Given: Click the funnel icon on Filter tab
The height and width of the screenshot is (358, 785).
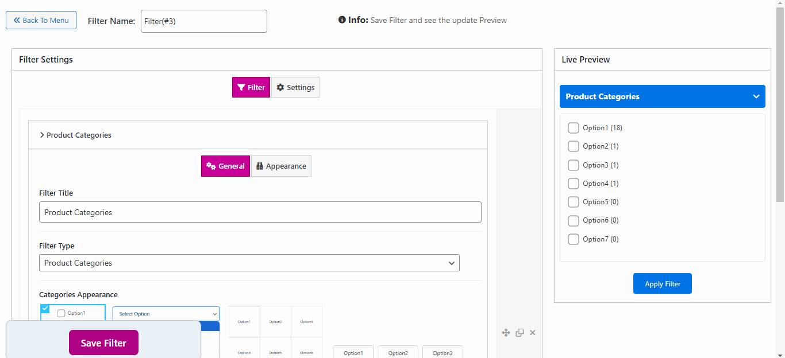Looking at the screenshot, I should [241, 88].
